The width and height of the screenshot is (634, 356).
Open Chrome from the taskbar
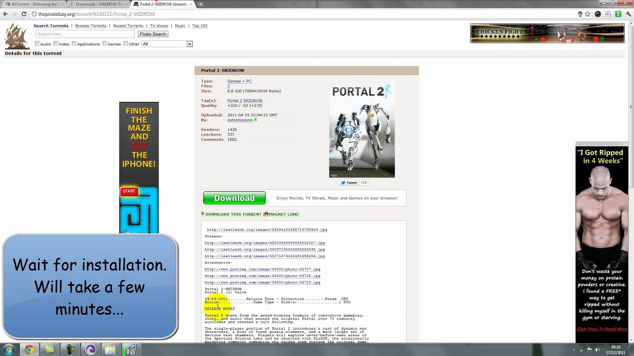point(29,350)
